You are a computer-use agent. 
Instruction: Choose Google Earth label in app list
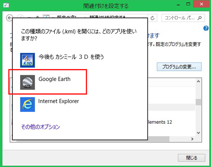[x=54, y=79]
